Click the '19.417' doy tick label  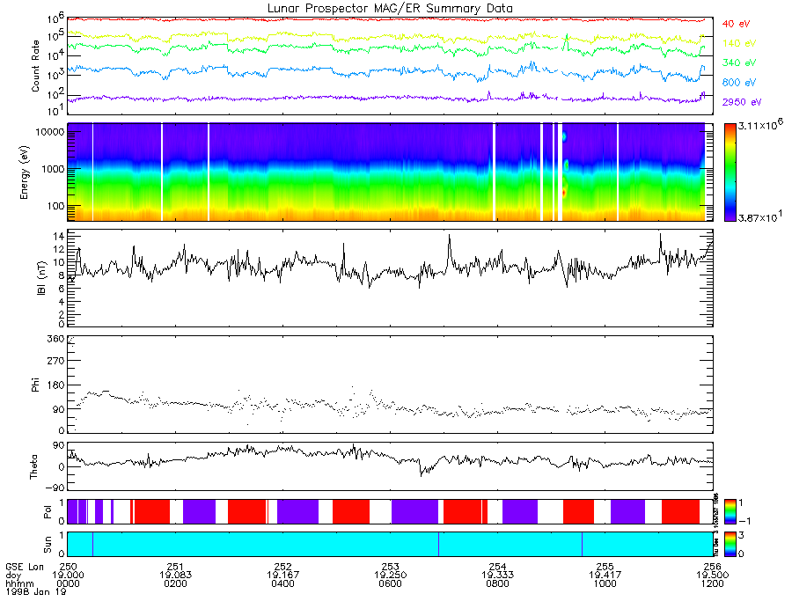tap(605, 576)
